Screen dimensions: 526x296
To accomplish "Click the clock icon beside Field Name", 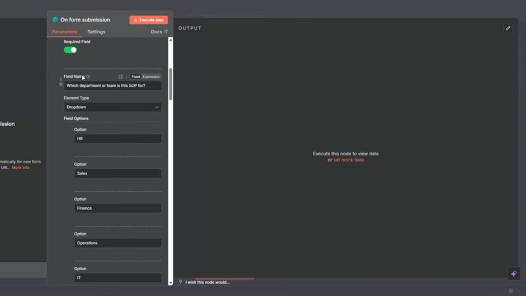I will tap(88, 77).
